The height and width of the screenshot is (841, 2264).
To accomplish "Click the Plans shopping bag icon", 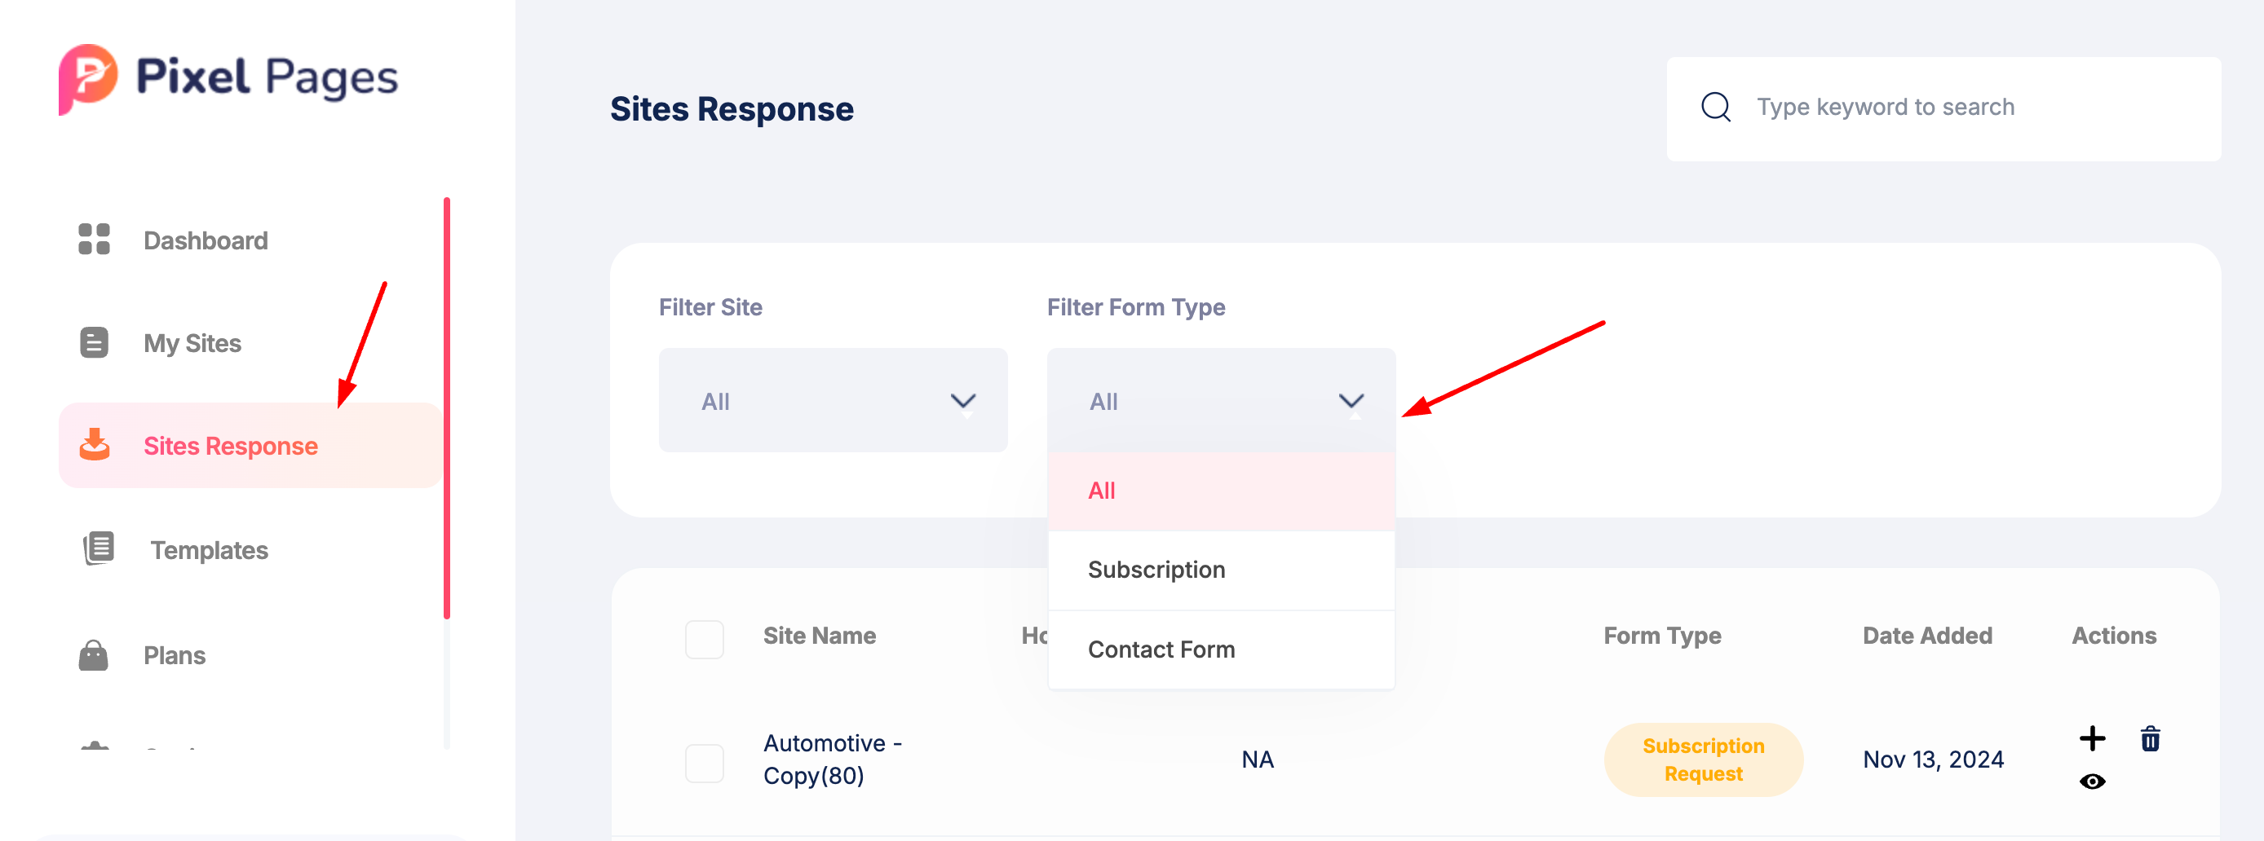I will (x=93, y=655).
